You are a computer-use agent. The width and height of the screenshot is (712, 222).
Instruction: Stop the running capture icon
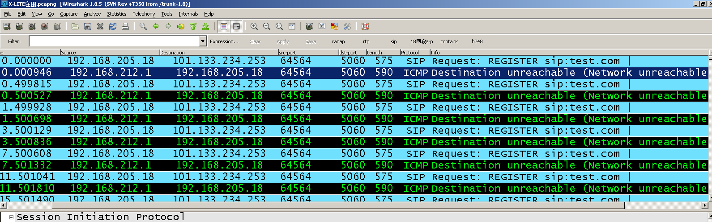(44, 27)
